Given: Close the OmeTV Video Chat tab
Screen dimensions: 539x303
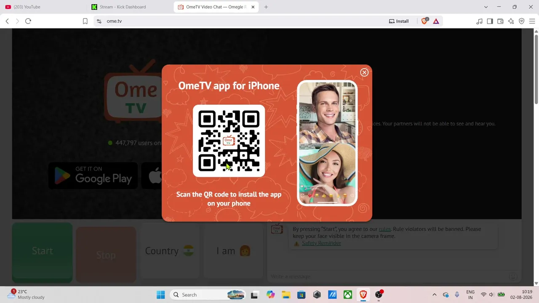Looking at the screenshot, I should click(x=253, y=7).
